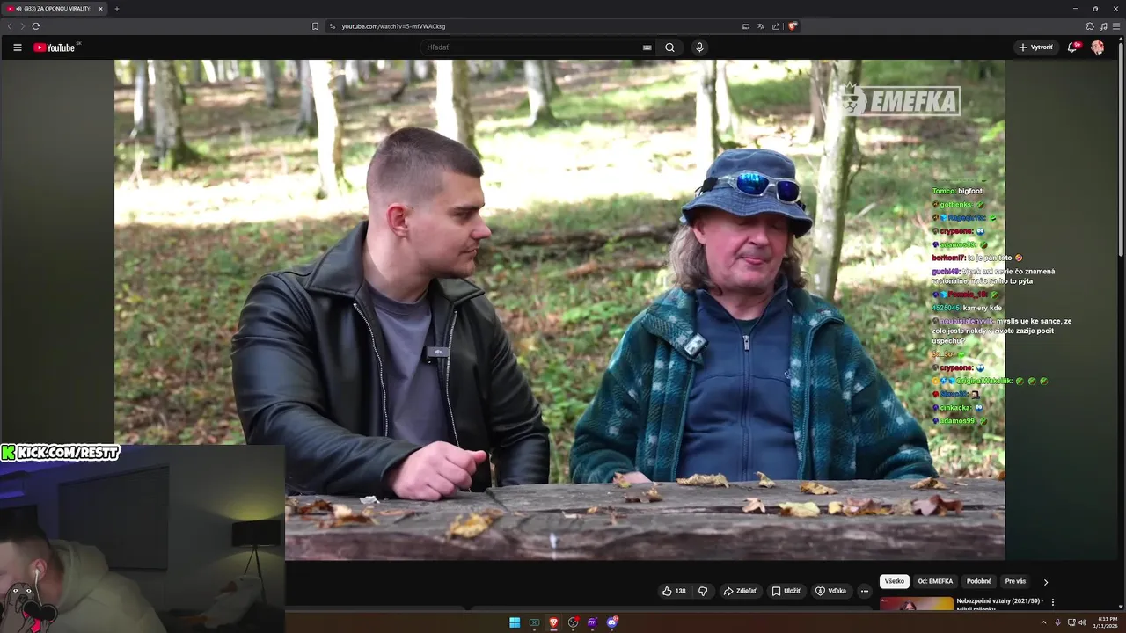Image resolution: width=1126 pixels, height=633 pixels.
Task: Click the youtube.com address bar URL
Action: [393, 26]
